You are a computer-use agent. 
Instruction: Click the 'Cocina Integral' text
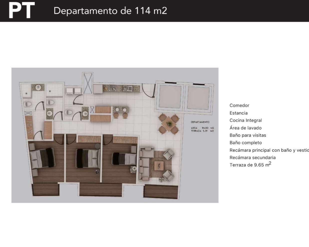pyautogui.click(x=246, y=120)
